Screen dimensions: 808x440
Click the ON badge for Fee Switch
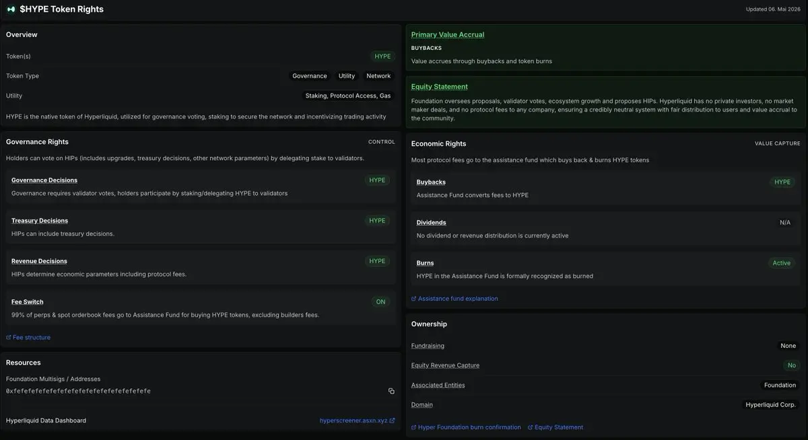point(381,302)
